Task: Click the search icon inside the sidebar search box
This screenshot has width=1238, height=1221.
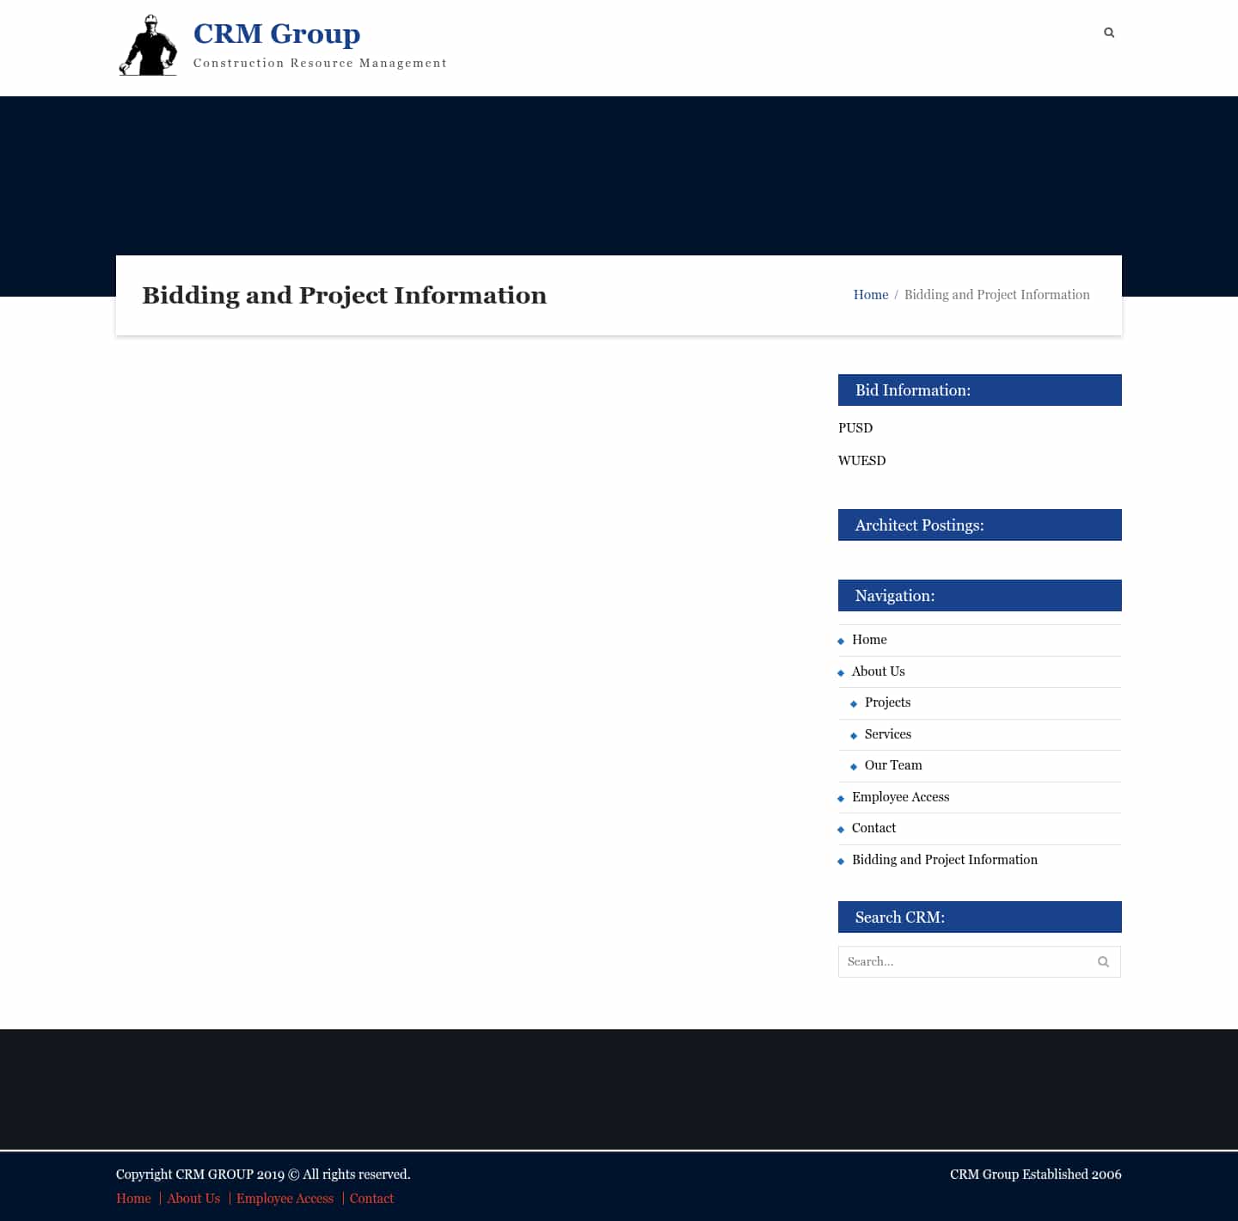Action: tap(1103, 961)
